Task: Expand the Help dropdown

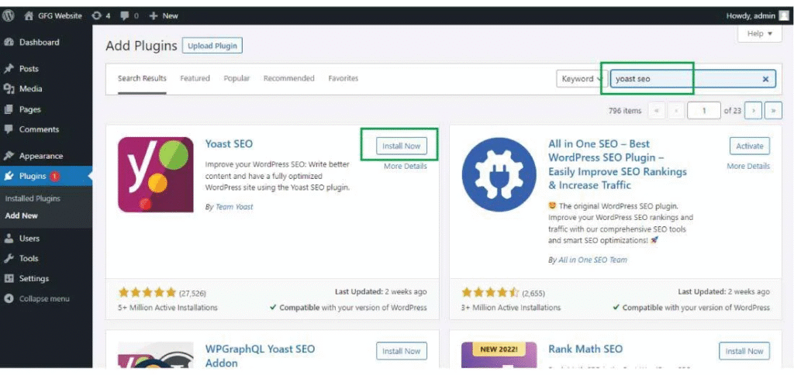Action: point(760,33)
